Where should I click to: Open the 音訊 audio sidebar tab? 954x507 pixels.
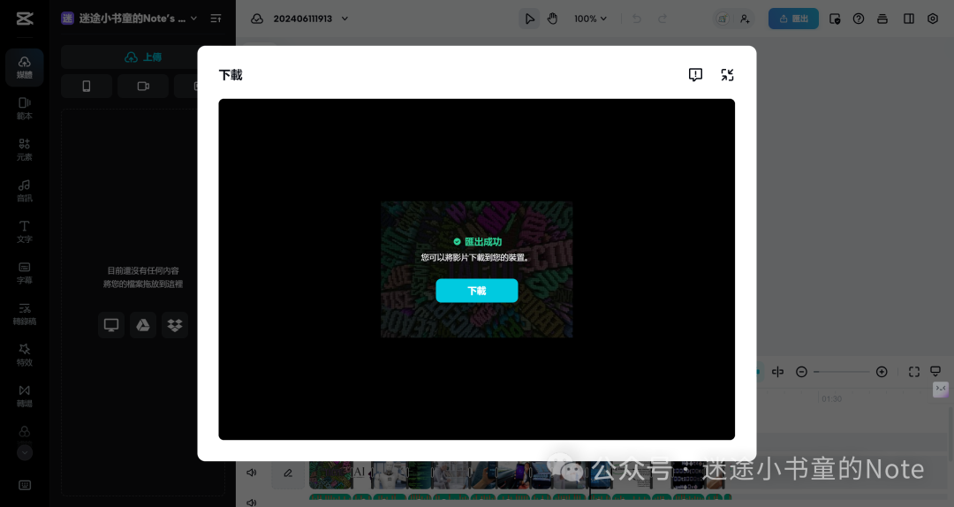coord(25,191)
